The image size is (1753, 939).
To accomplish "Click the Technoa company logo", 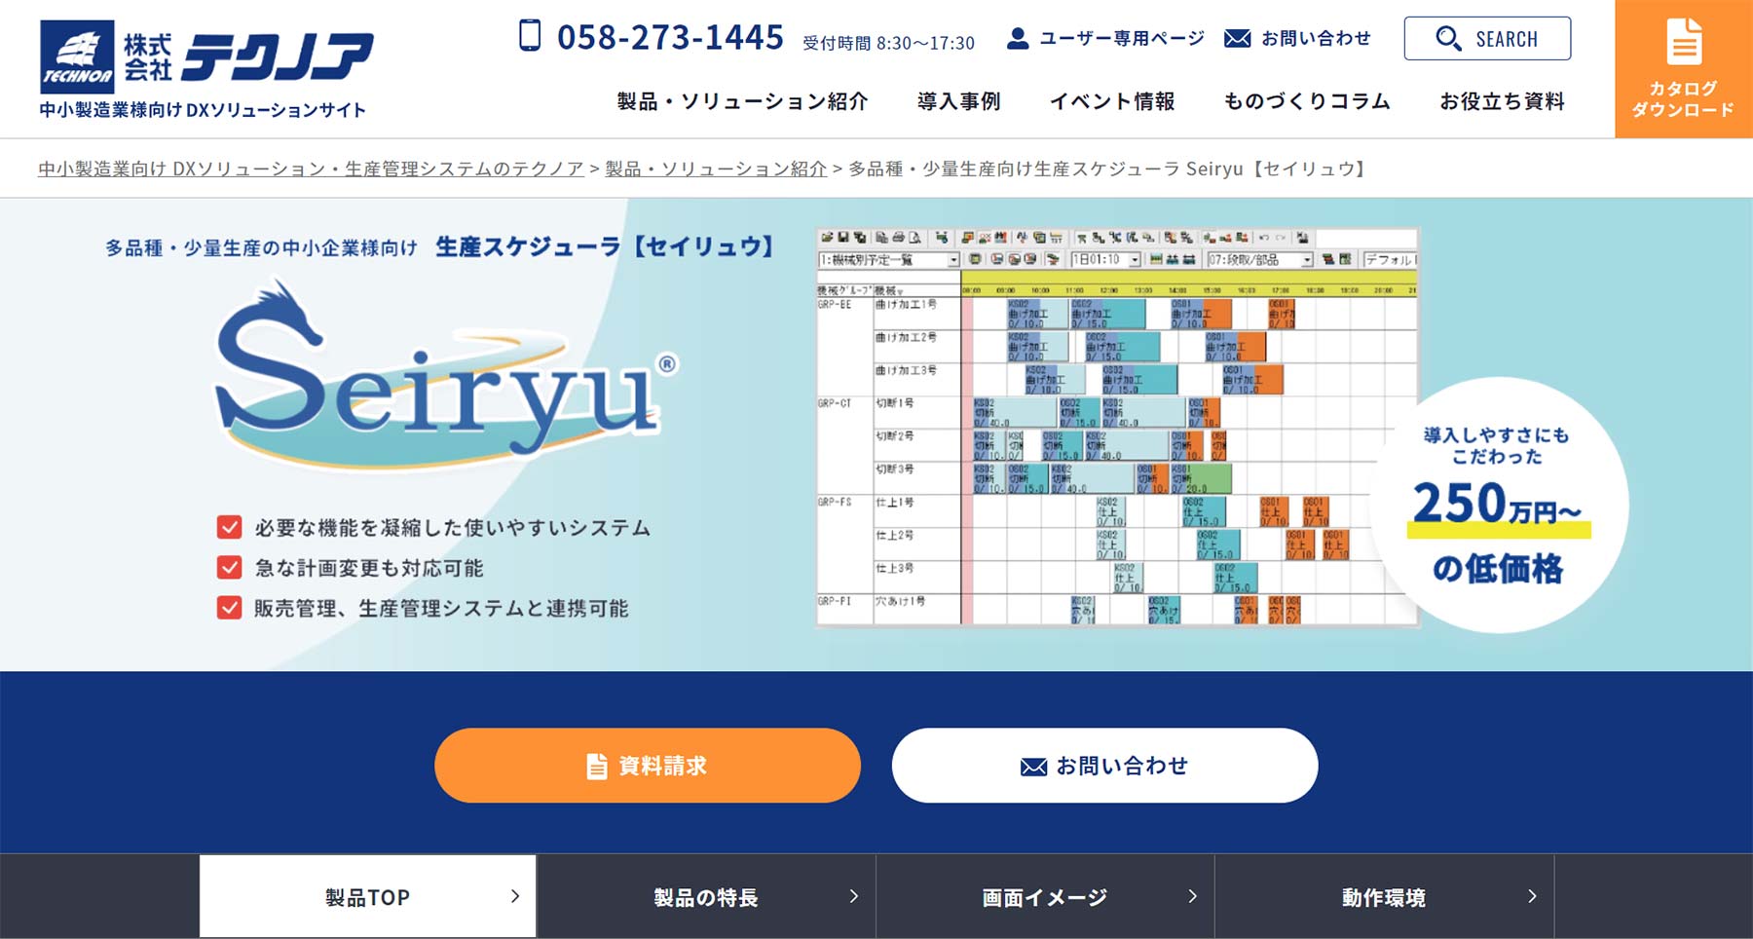I will click(206, 56).
